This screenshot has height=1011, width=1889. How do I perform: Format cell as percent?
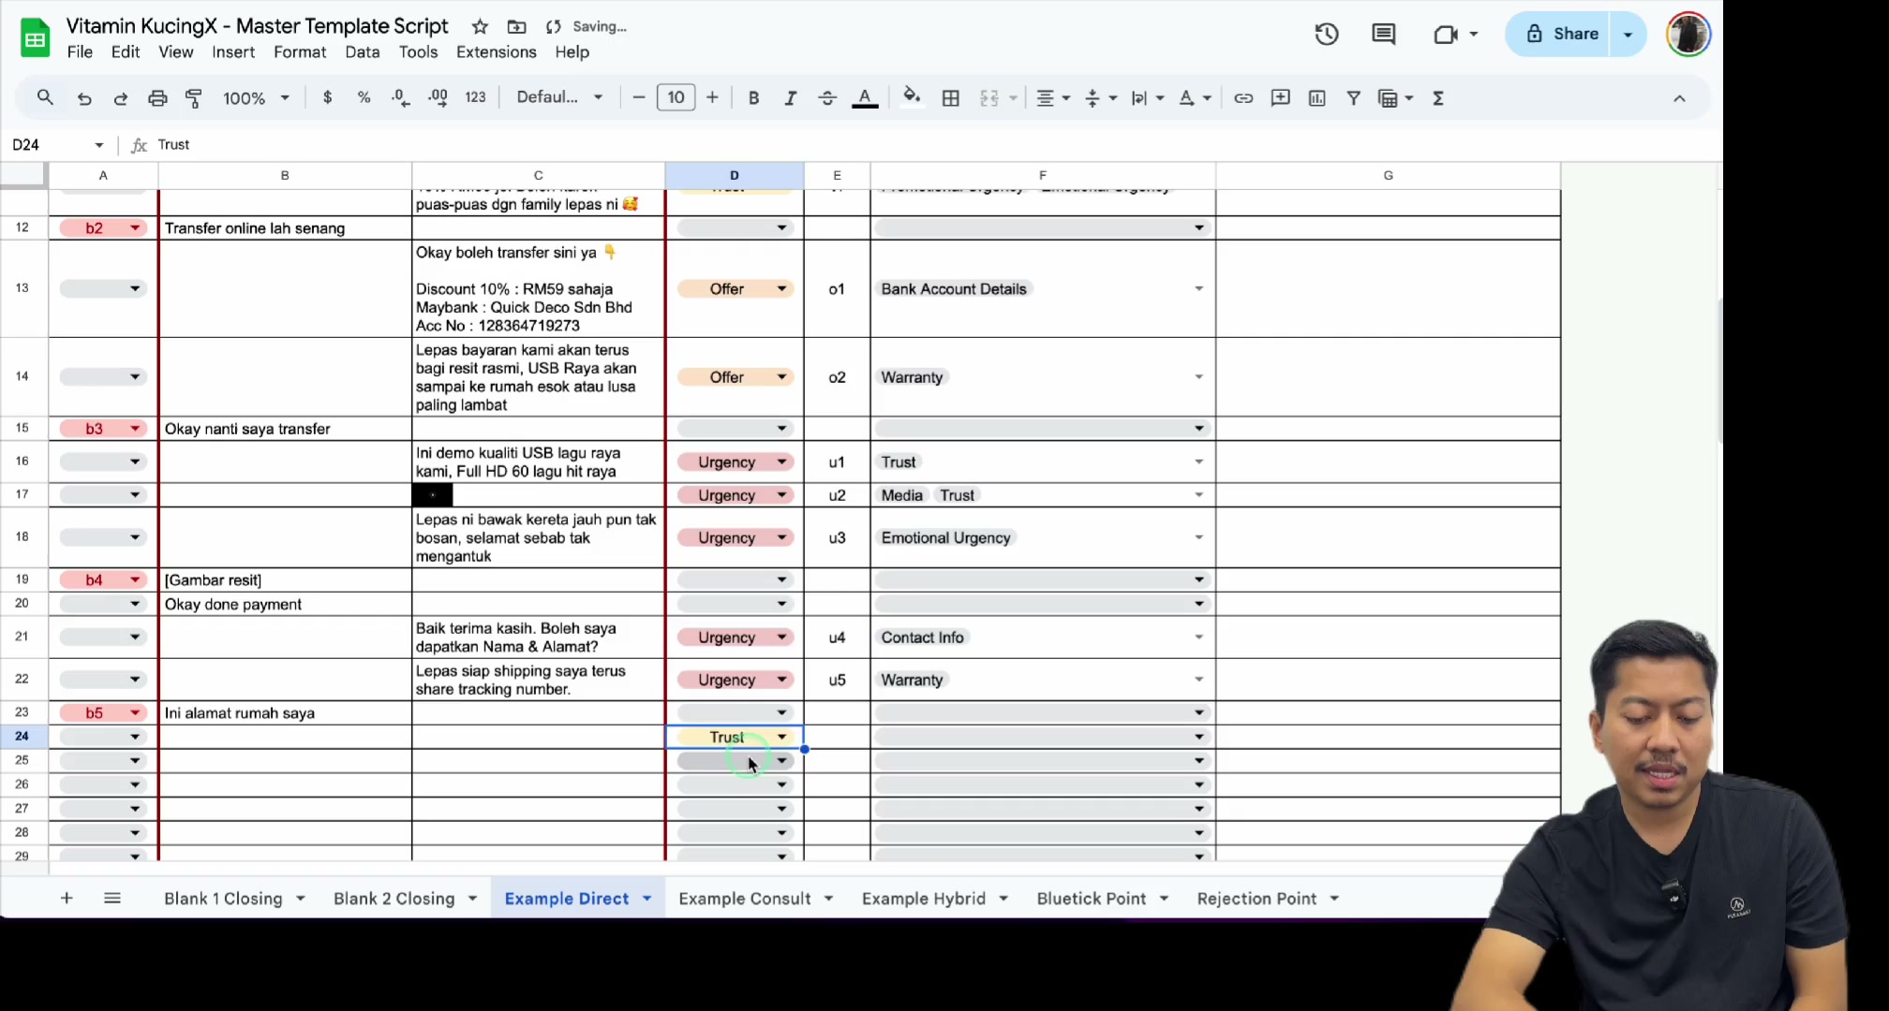(x=364, y=97)
